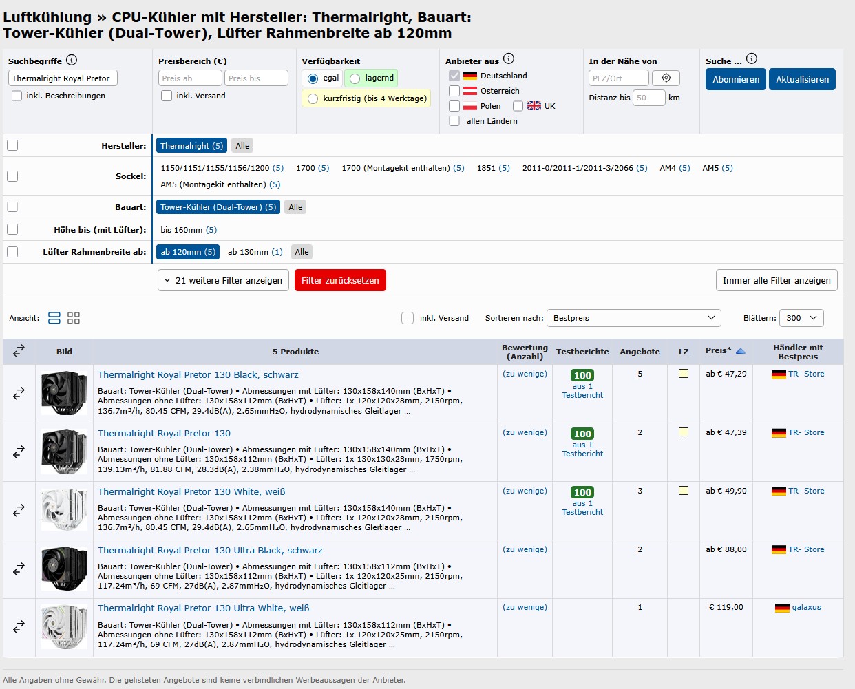Screen dimensions: 855x689
Task: Select Thermalright (5) manufacturer filter
Action: coord(191,146)
